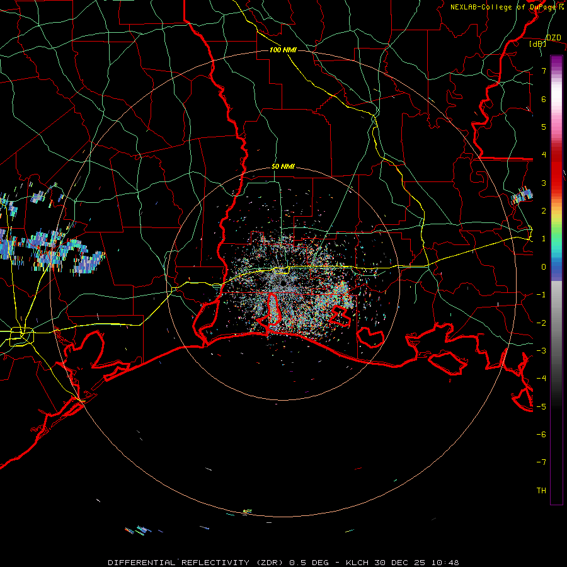Click the 3 value on the color scale
The width and height of the screenshot is (567, 567).
coord(544,183)
